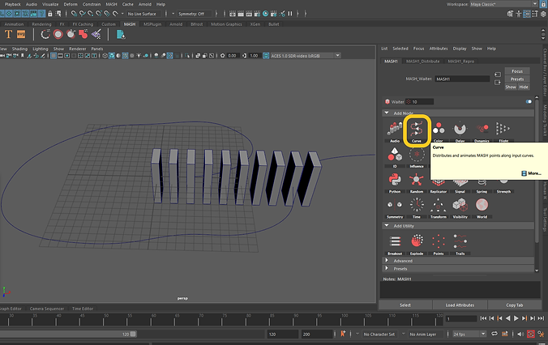Image resolution: width=548 pixels, height=345 pixels.
Task: Open the More... link in Curve tooltip
Action: tap(531, 173)
